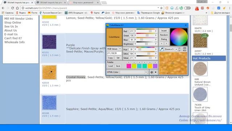This screenshot has height=131, width=232.
Task: Click the orange round extension icon
Action: click(208, 8)
